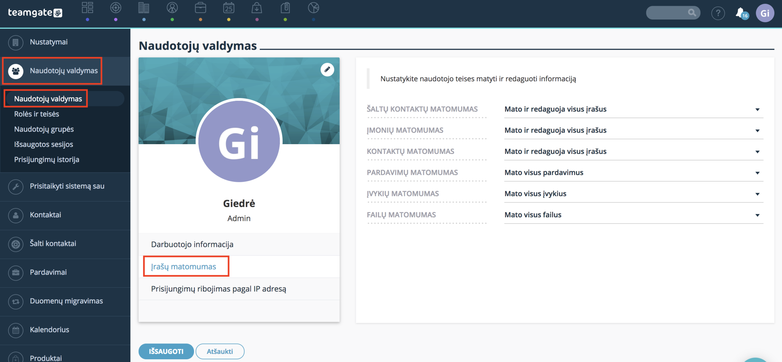Click the search field in top bar

[x=673, y=13]
